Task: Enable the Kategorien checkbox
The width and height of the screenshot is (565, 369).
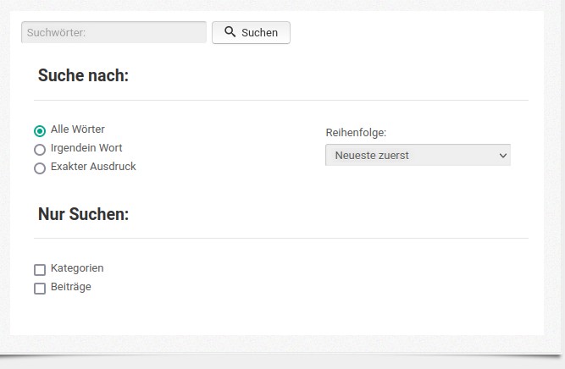Action: (x=40, y=270)
